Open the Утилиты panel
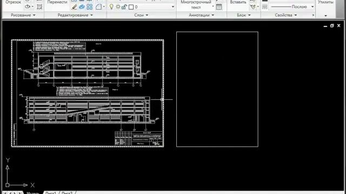 325,2
